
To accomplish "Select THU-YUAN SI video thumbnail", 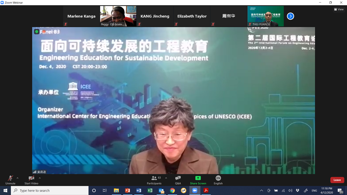I will pos(265,16).
